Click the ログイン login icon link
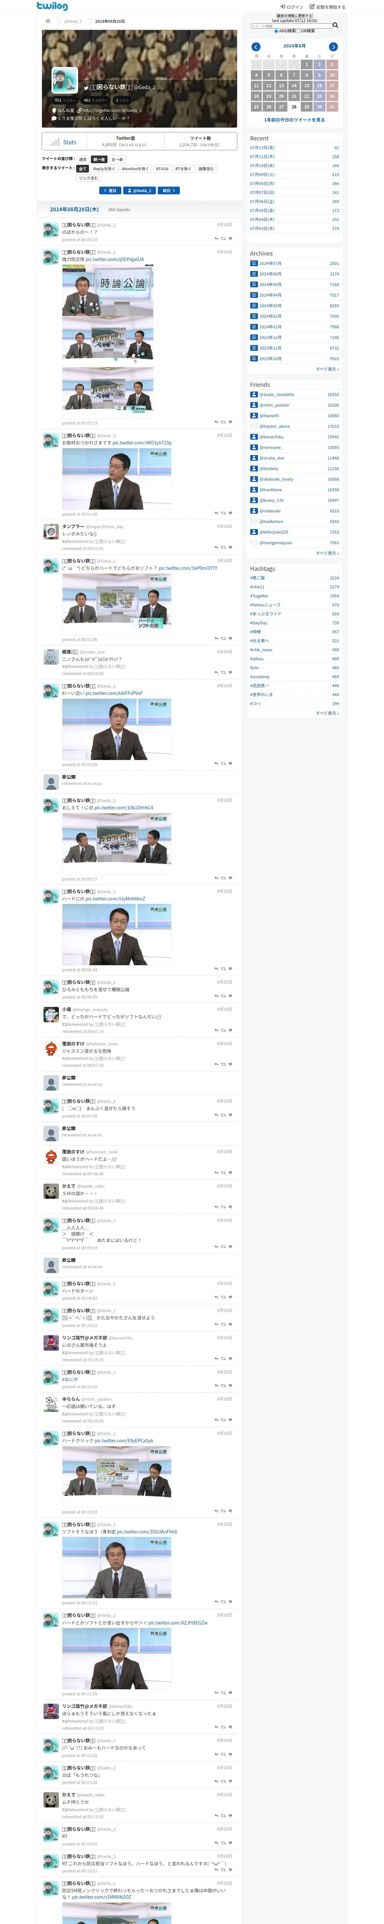This screenshot has height=1924, width=384. [x=292, y=7]
